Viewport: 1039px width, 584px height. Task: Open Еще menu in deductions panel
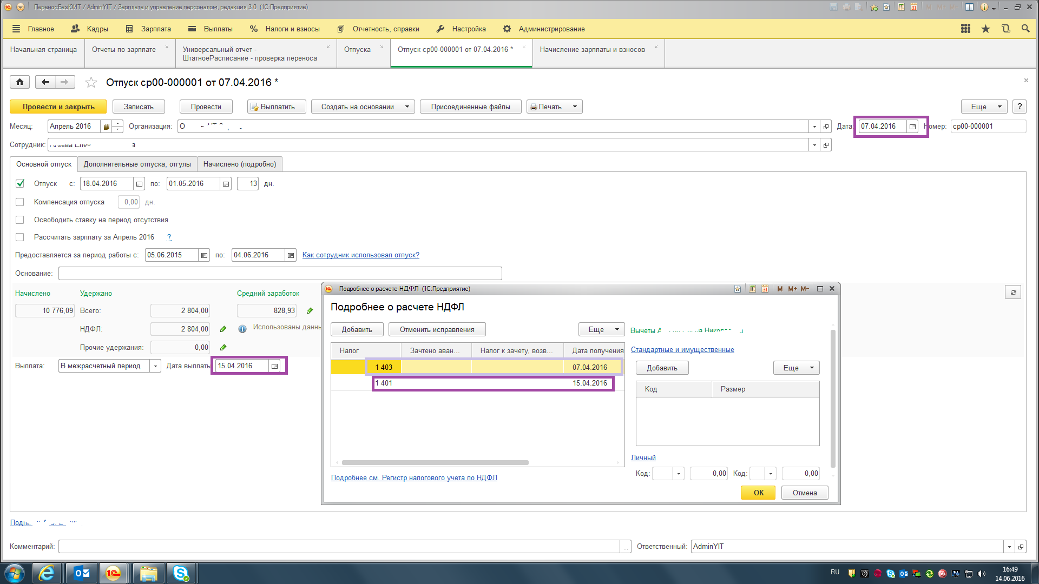(x=796, y=368)
